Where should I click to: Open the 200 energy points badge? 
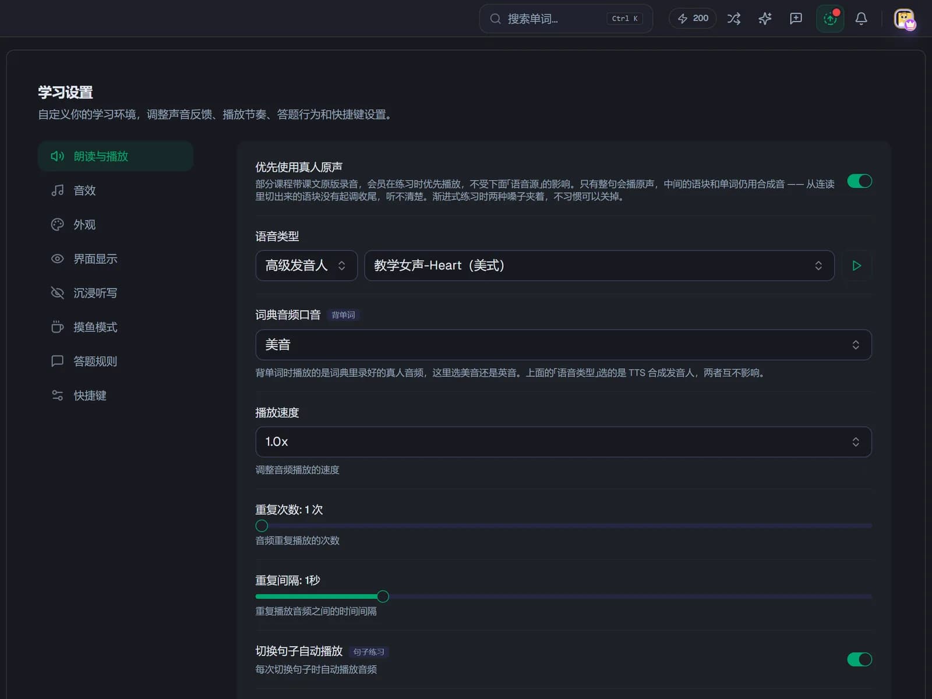[x=693, y=19]
